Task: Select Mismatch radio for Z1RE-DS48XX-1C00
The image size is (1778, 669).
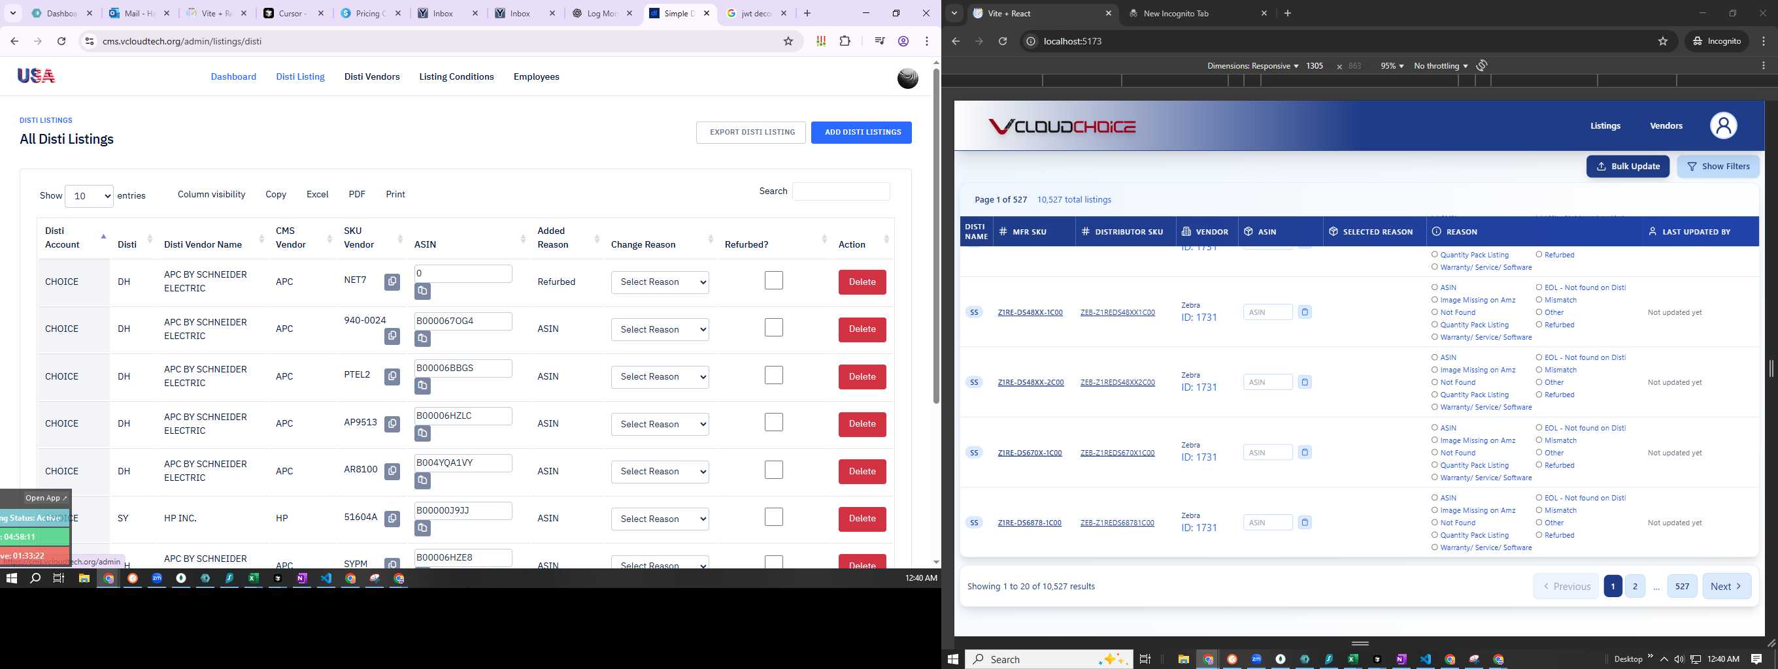Action: (x=1539, y=300)
